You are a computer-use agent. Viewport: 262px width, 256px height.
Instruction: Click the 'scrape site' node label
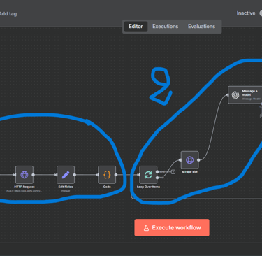(x=190, y=172)
